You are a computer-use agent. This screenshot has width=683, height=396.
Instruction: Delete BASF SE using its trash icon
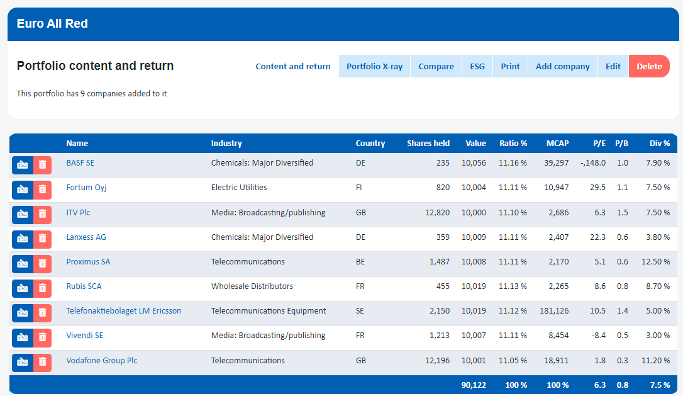[43, 165]
